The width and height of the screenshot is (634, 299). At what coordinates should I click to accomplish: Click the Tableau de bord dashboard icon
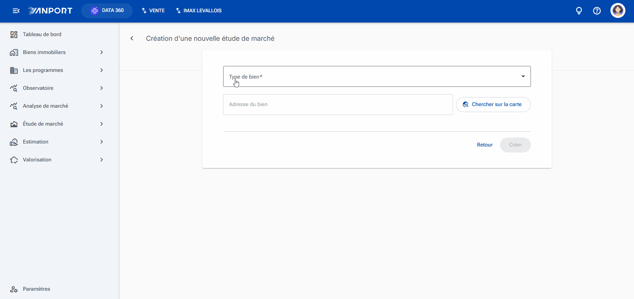point(14,34)
